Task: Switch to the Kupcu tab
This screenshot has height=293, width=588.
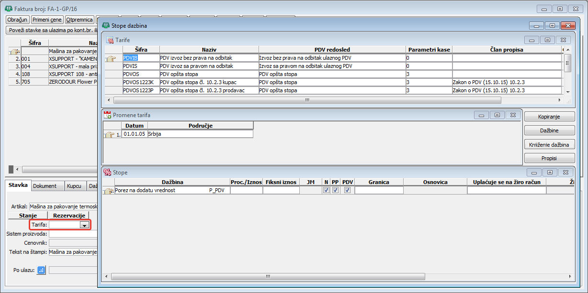Action: tap(74, 186)
